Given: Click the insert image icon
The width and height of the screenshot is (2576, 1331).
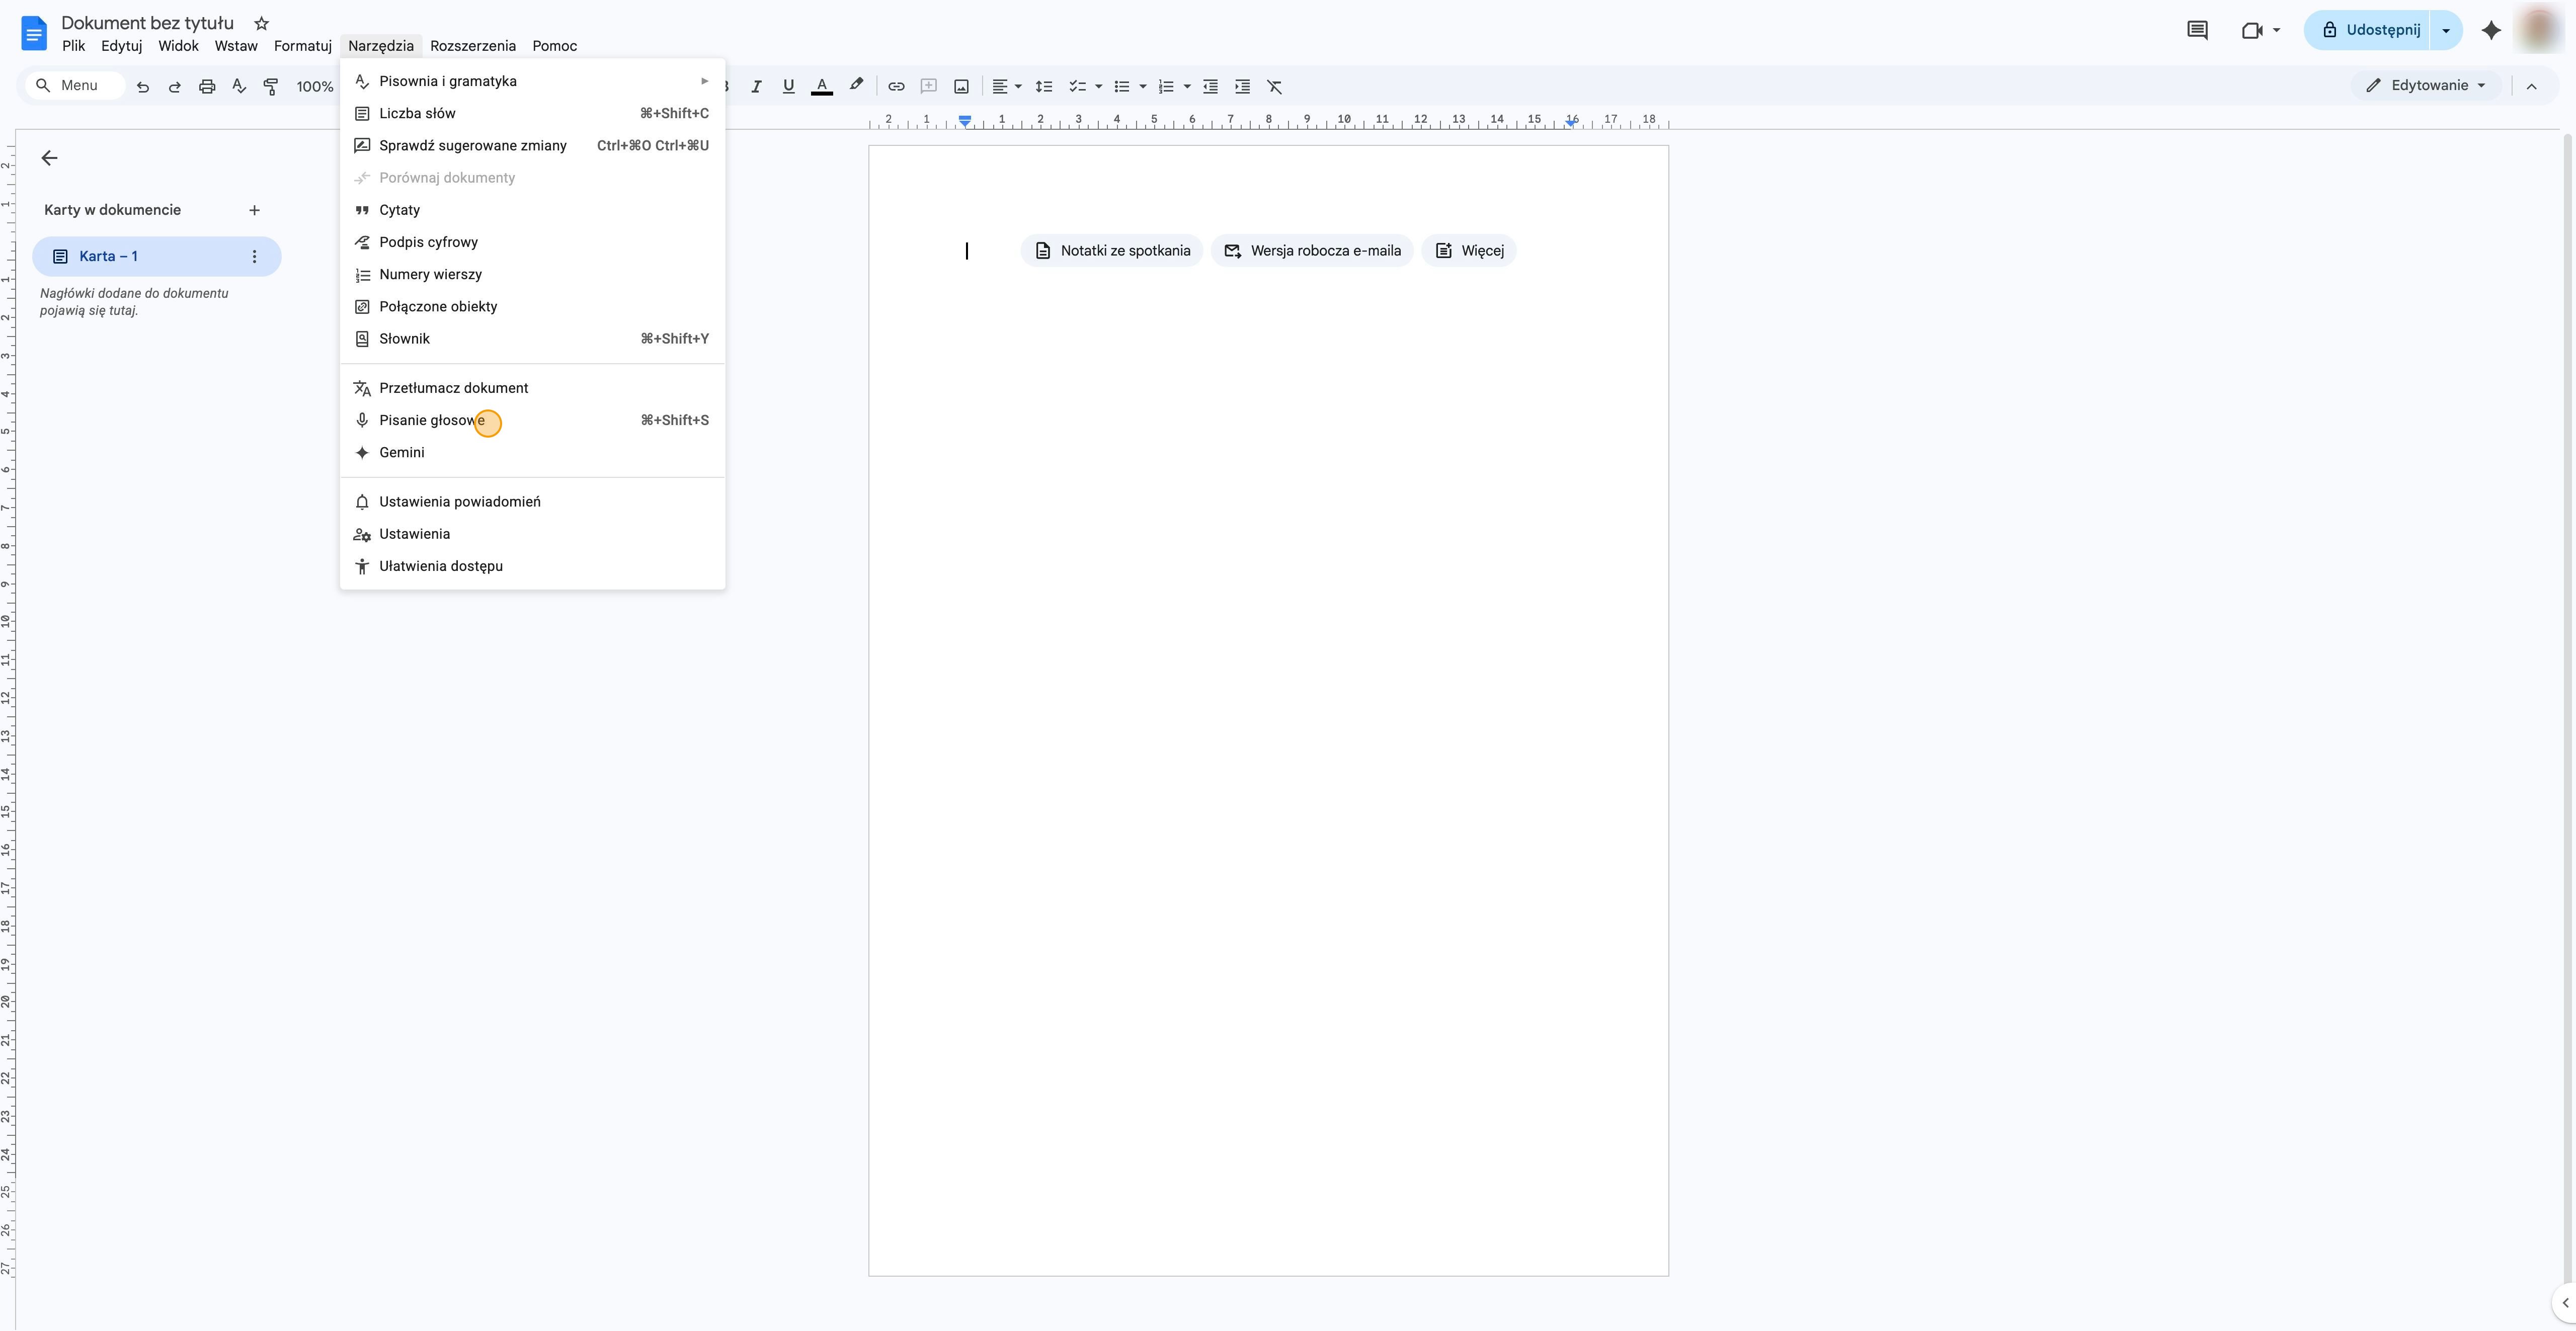Looking at the screenshot, I should [x=962, y=87].
